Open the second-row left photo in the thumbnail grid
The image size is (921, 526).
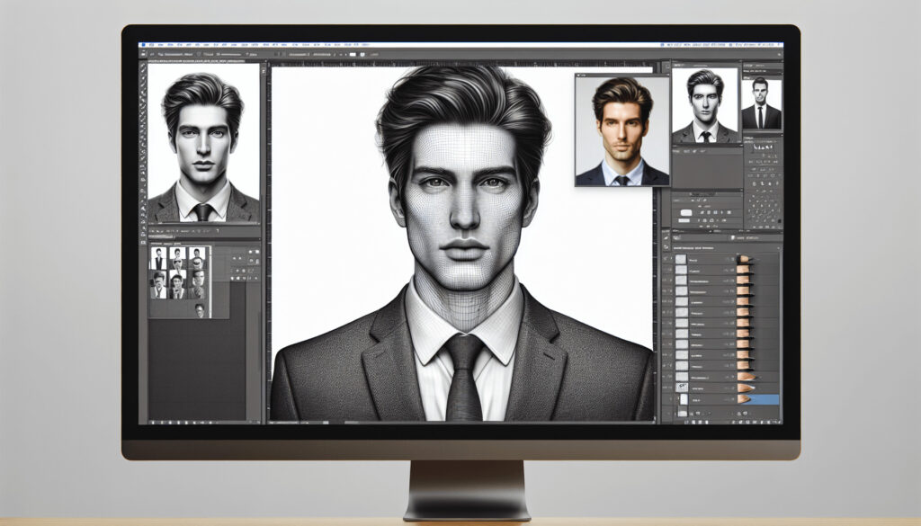158,284
